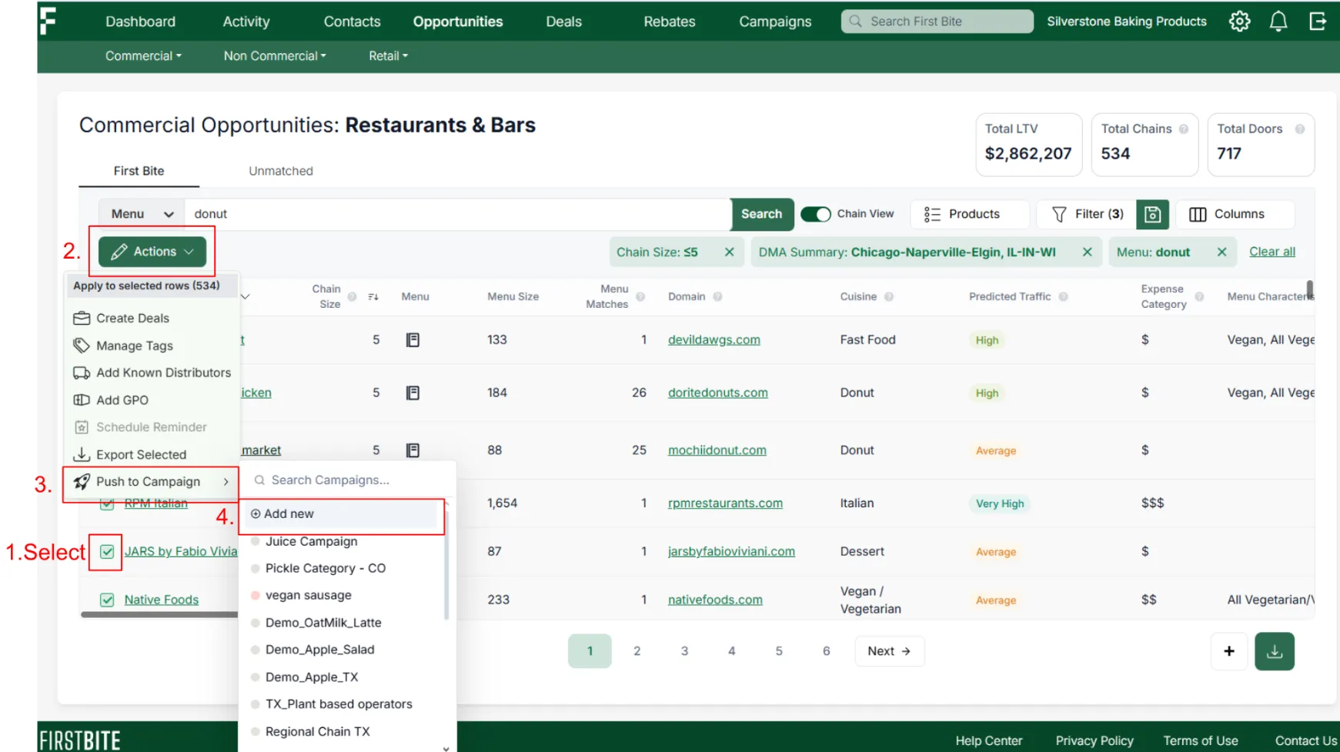Click the Expense Category info icon
The image size is (1340, 752).
[x=1199, y=296]
